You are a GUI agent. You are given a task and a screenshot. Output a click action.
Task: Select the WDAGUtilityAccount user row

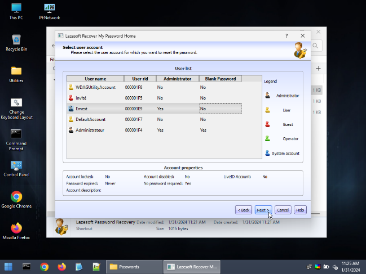pyautogui.click(x=155, y=87)
